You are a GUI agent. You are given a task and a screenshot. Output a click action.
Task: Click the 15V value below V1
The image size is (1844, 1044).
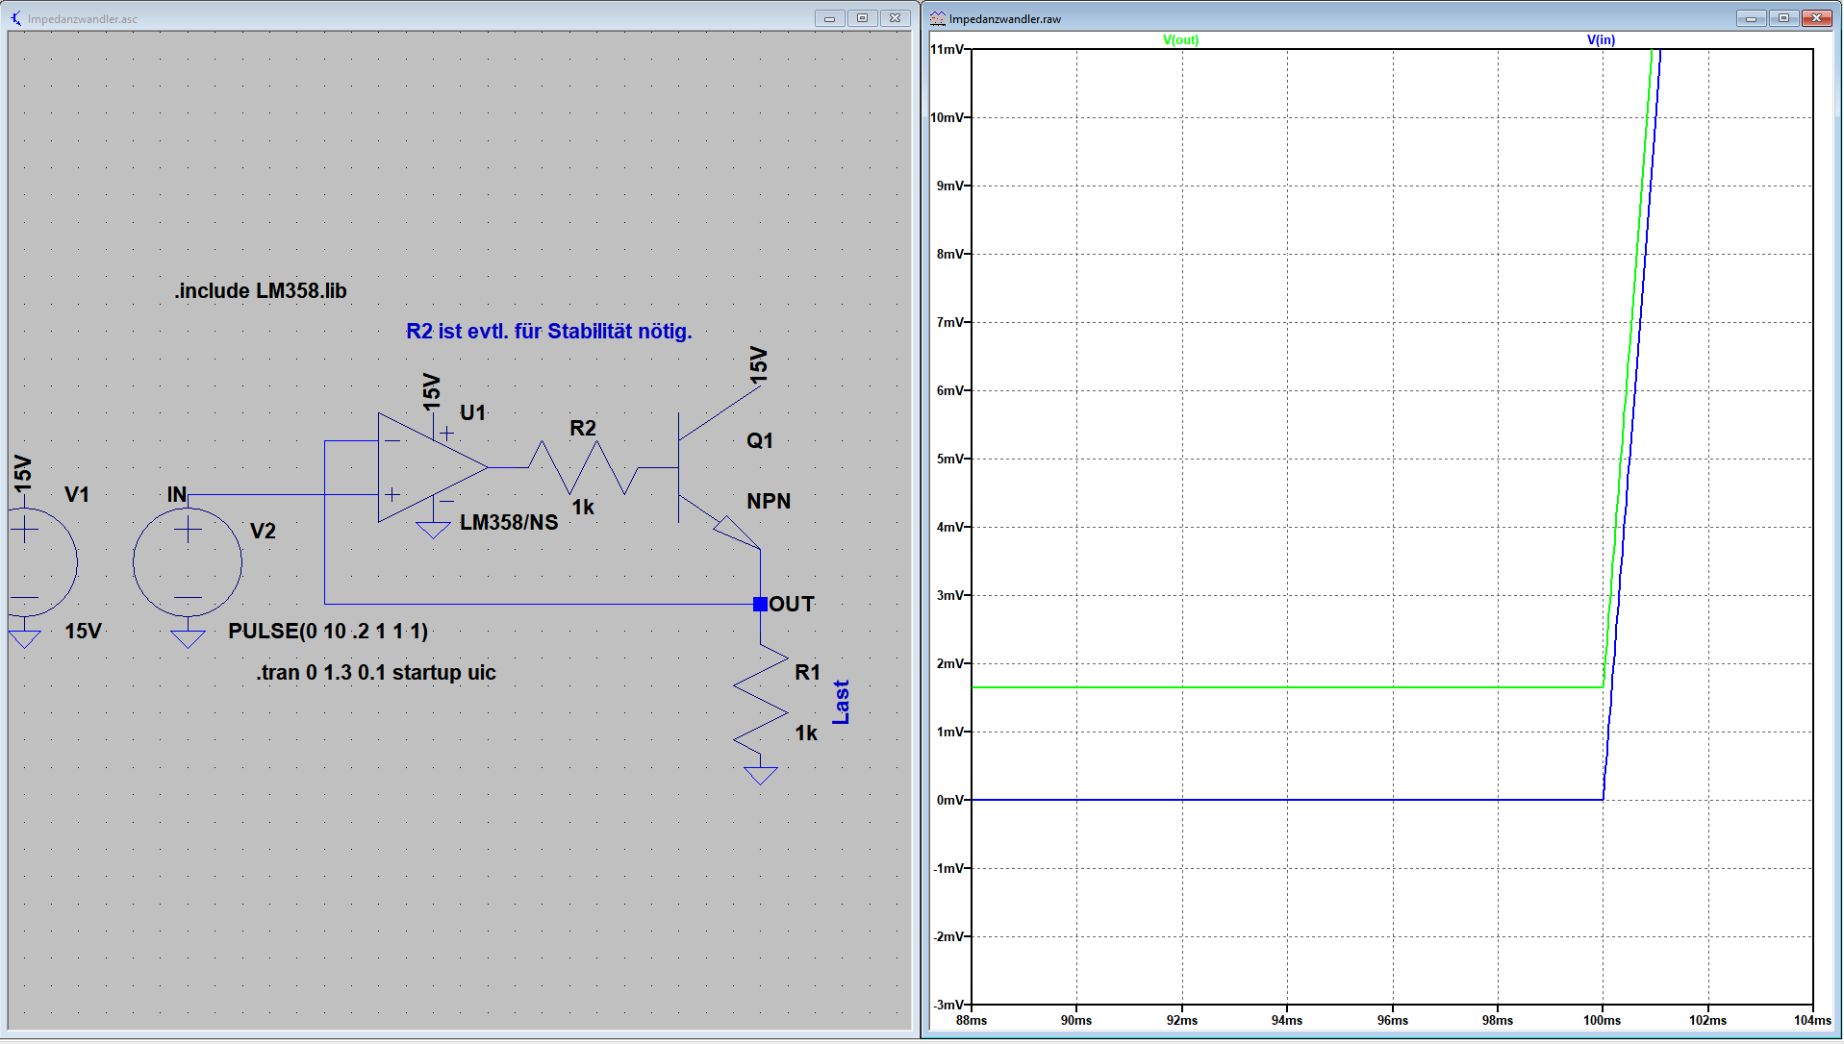(84, 632)
